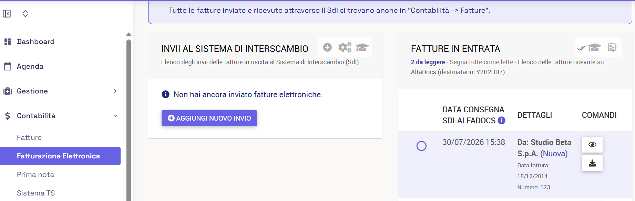635x201 pixels.
Task: Expand the Gestione menu chevron
Action: 115,91
